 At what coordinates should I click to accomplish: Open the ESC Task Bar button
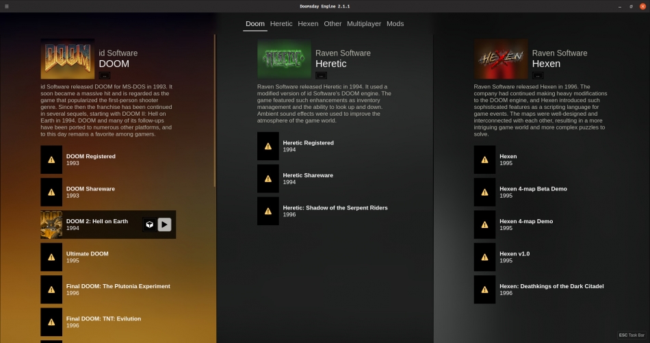coord(632,335)
